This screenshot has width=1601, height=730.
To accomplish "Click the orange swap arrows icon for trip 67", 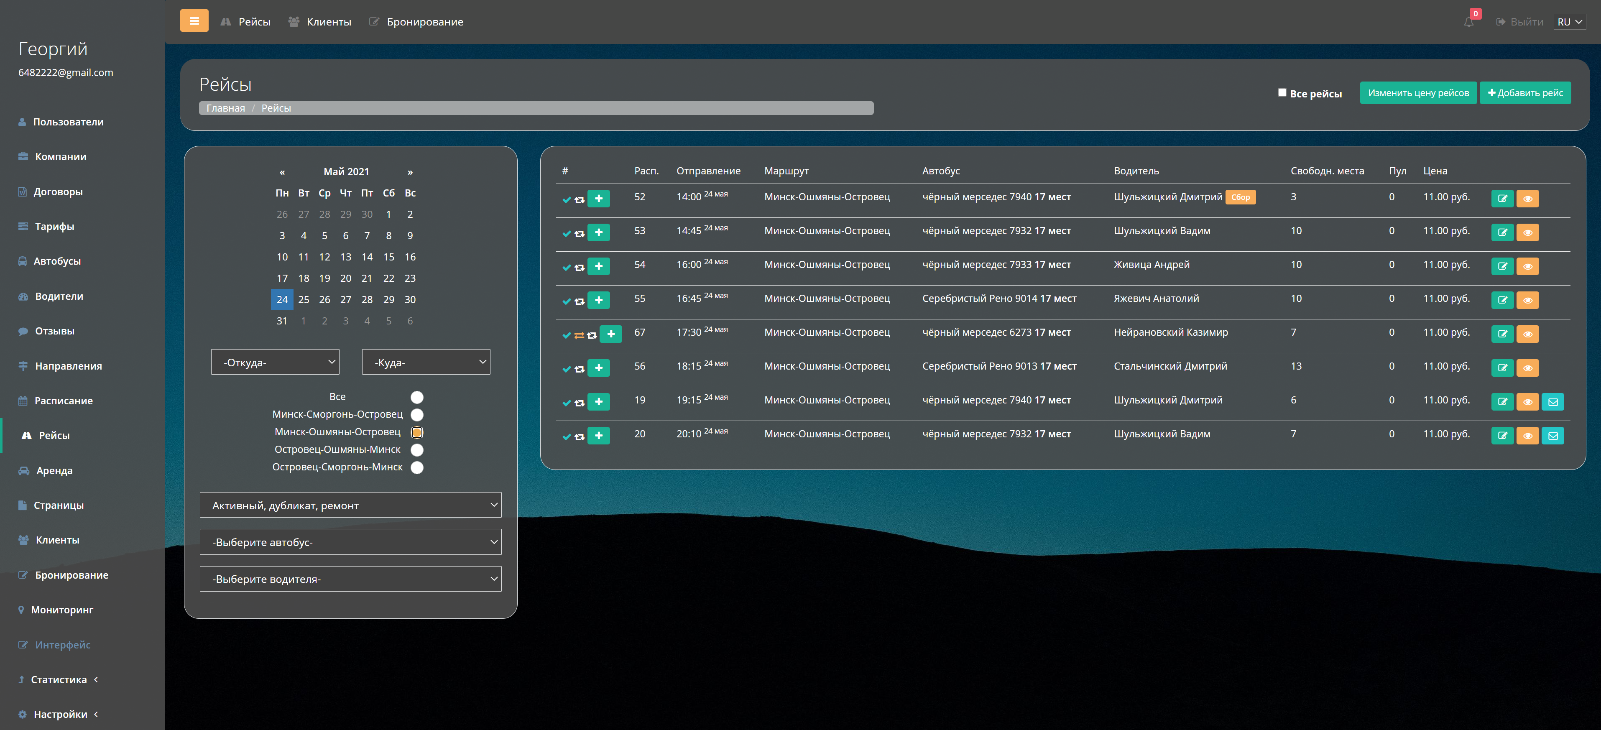I will pyautogui.click(x=579, y=335).
